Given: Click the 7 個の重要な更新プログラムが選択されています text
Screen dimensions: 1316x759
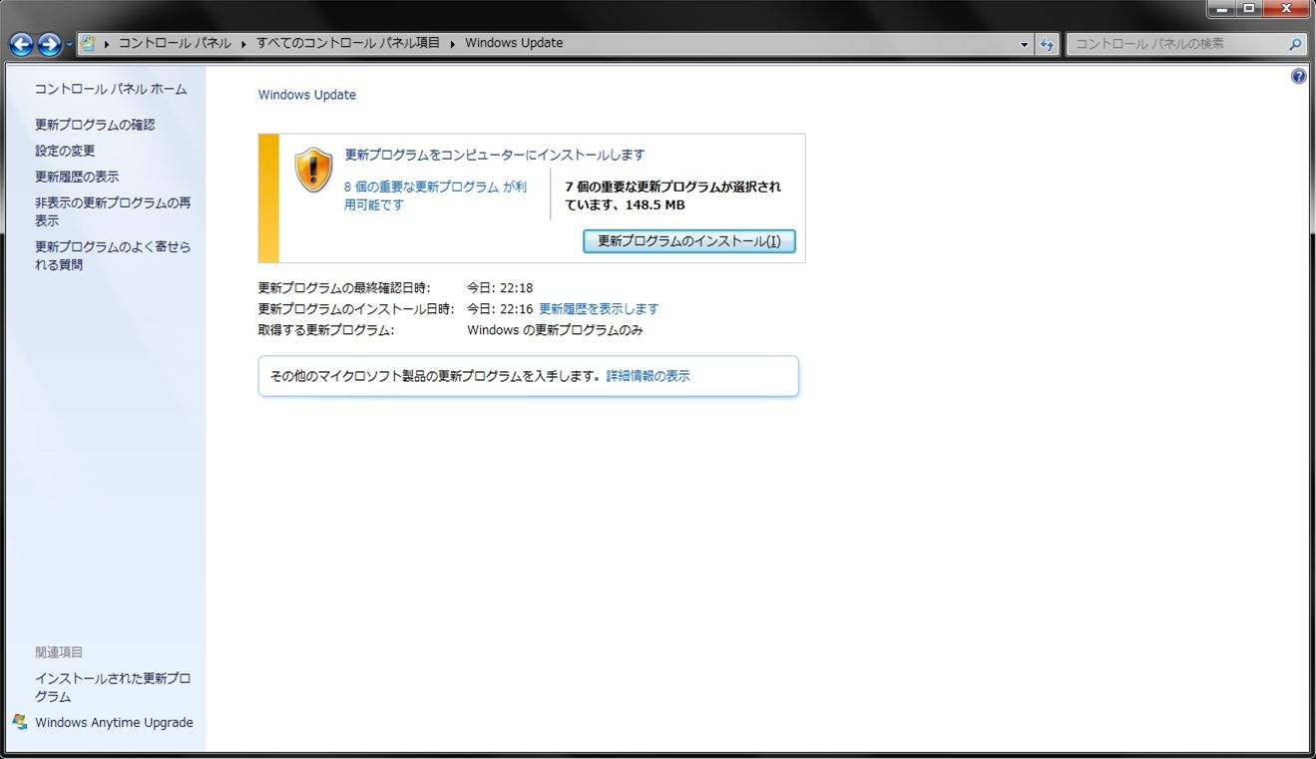Looking at the screenshot, I should 673,195.
